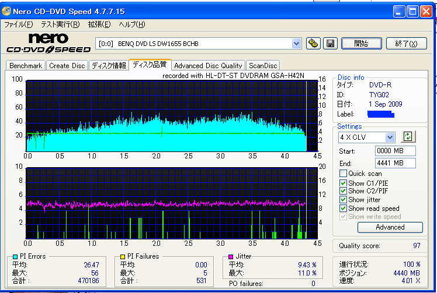This screenshot has width=437, height=293.
Task: Toggle the Show C1/PIE checkbox
Action: click(x=343, y=182)
